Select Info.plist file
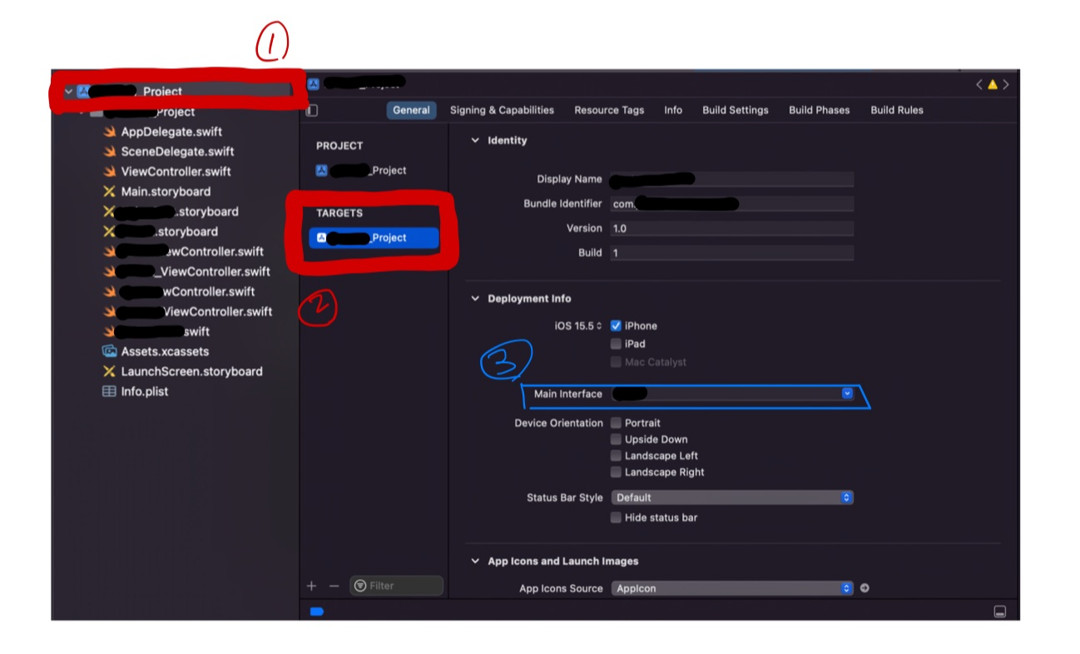 [145, 391]
